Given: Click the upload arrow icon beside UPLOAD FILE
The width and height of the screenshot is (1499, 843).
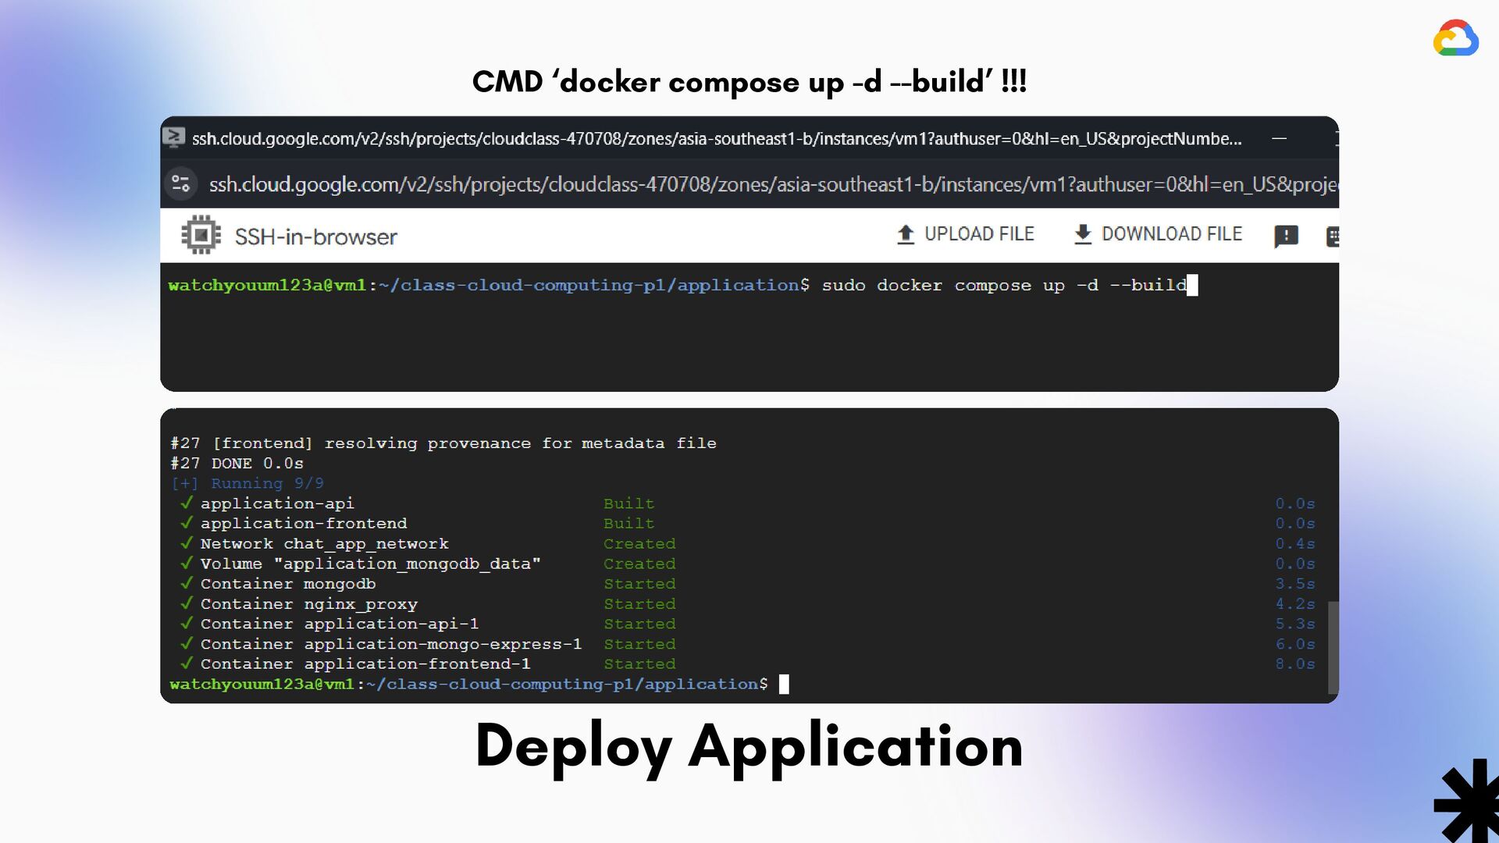Looking at the screenshot, I should (905, 233).
